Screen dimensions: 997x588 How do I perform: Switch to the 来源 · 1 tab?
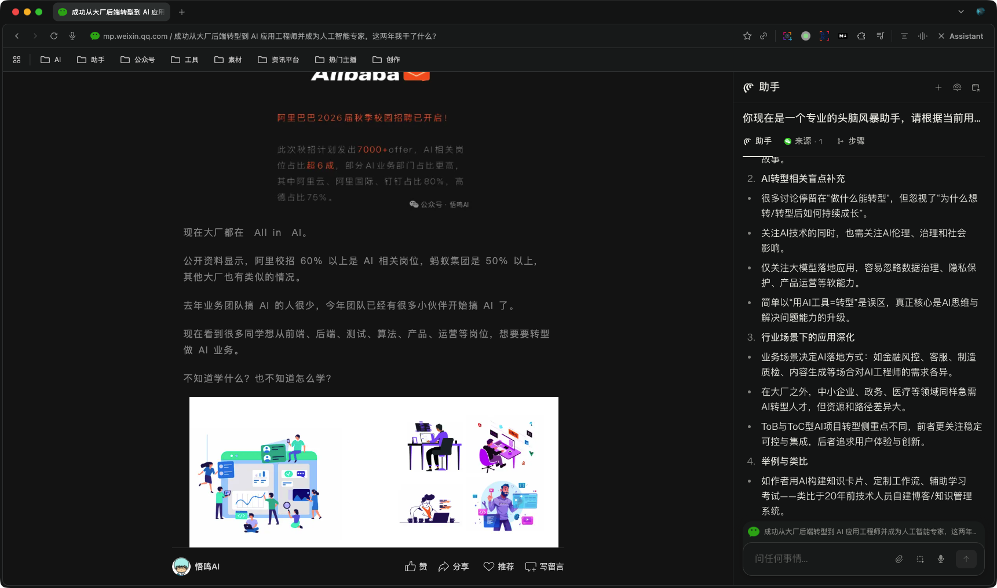click(x=804, y=141)
